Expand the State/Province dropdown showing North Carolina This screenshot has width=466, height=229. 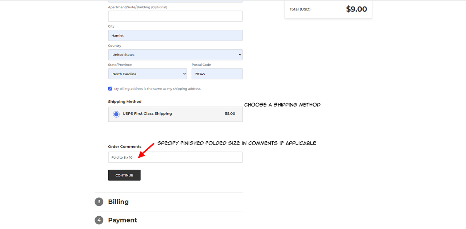pyautogui.click(x=147, y=74)
